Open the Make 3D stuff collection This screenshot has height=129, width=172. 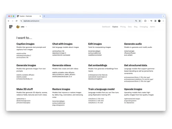tap(24, 89)
